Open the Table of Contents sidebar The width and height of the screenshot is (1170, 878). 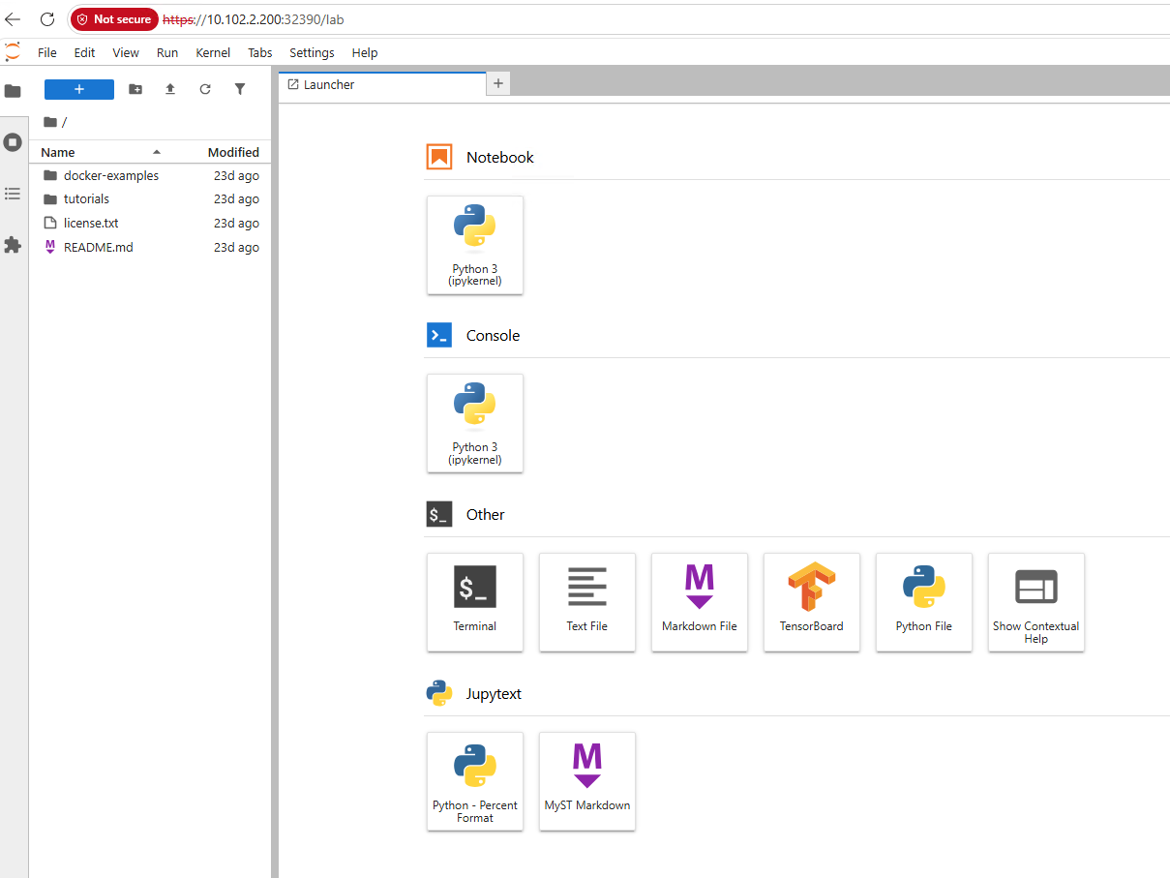coord(13,194)
